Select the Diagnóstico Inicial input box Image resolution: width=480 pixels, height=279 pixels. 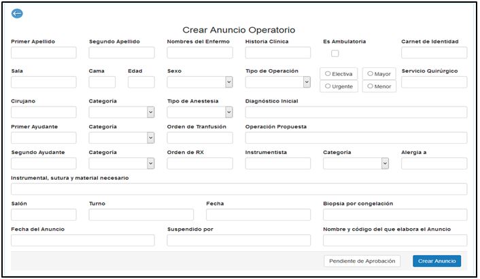pyautogui.click(x=356, y=112)
